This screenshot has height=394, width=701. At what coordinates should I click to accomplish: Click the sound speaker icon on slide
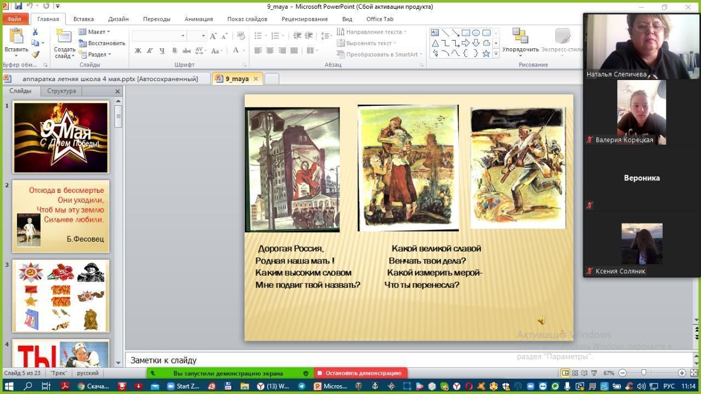click(x=541, y=320)
